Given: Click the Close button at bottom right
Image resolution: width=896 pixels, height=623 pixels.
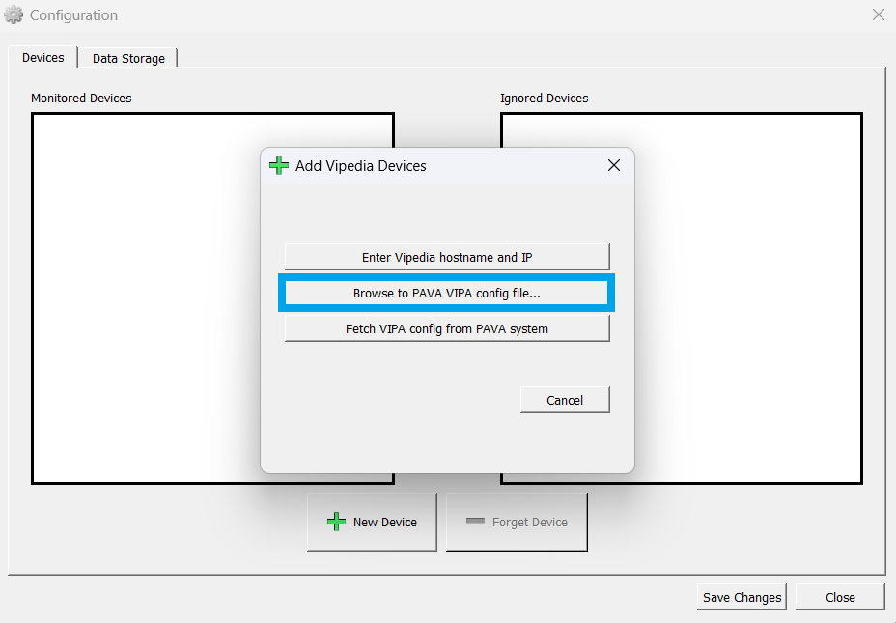Looking at the screenshot, I should pyautogui.click(x=840, y=597).
